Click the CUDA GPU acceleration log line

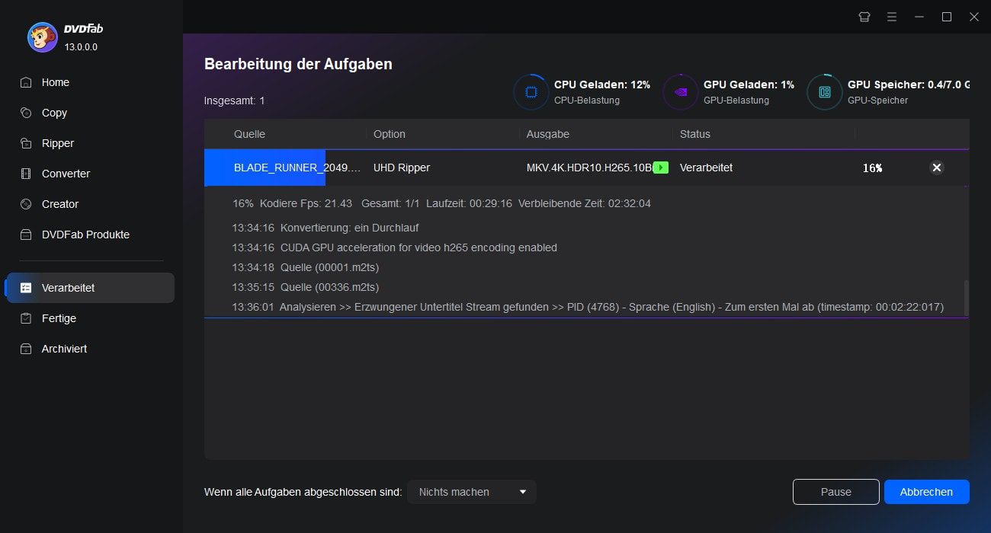394,247
